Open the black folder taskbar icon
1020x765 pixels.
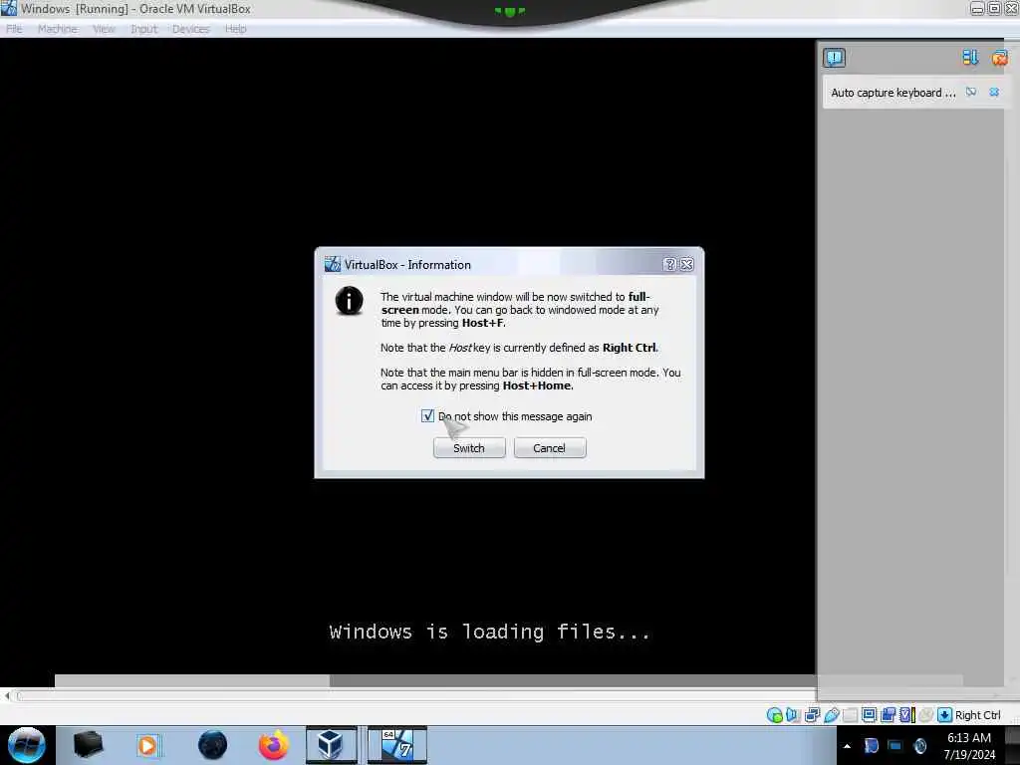[89, 745]
